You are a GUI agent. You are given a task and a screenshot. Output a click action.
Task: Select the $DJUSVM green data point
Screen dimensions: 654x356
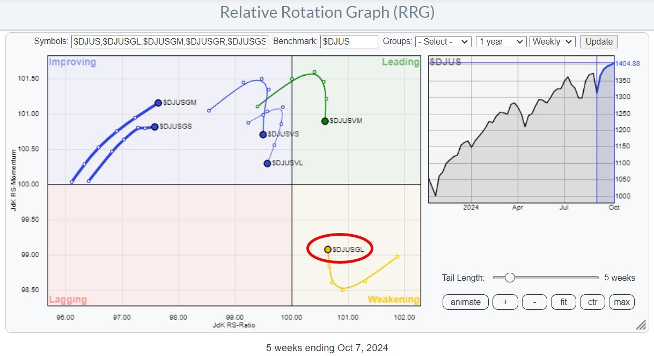pyautogui.click(x=325, y=121)
